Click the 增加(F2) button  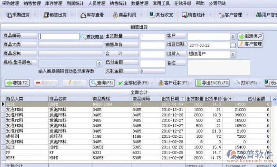17,83
